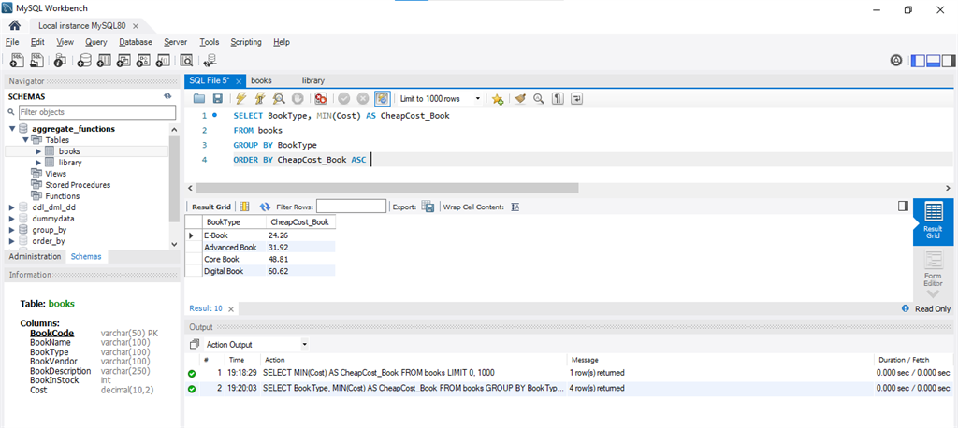Close the SQL File 5 tab
This screenshot has height=428, width=958.
tap(239, 81)
